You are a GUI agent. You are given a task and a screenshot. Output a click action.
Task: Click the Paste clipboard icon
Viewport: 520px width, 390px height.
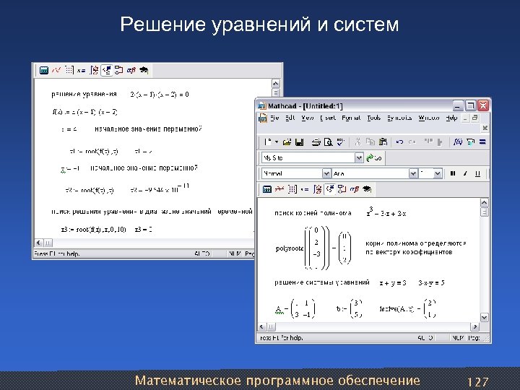[x=383, y=142]
